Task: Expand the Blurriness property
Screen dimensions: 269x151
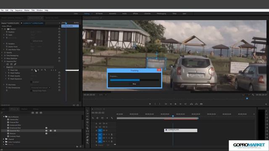Action: [x=4, y=85]
